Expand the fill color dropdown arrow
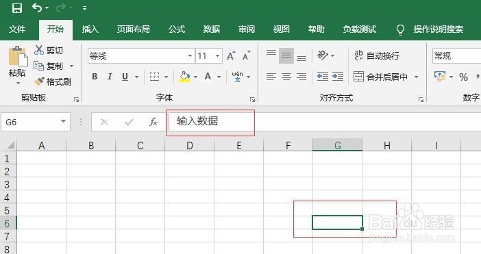 (195, 77)
